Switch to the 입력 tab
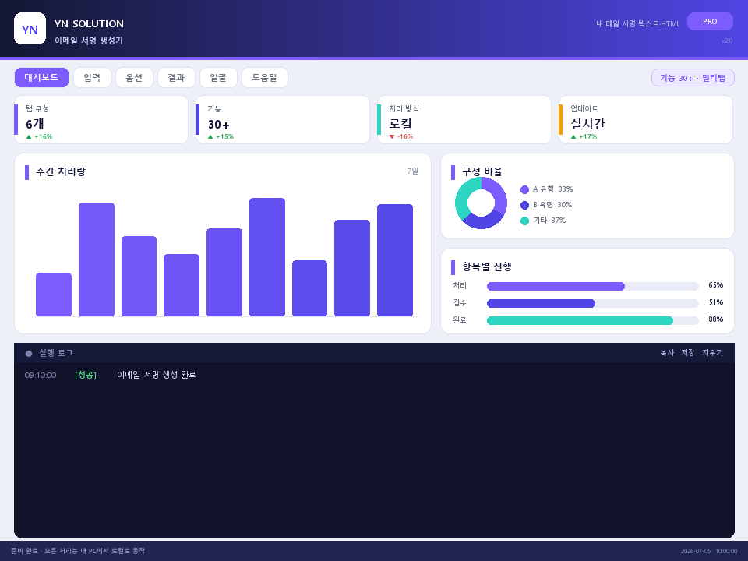This screenshot has width=748, height=561. tap(92, 77)
